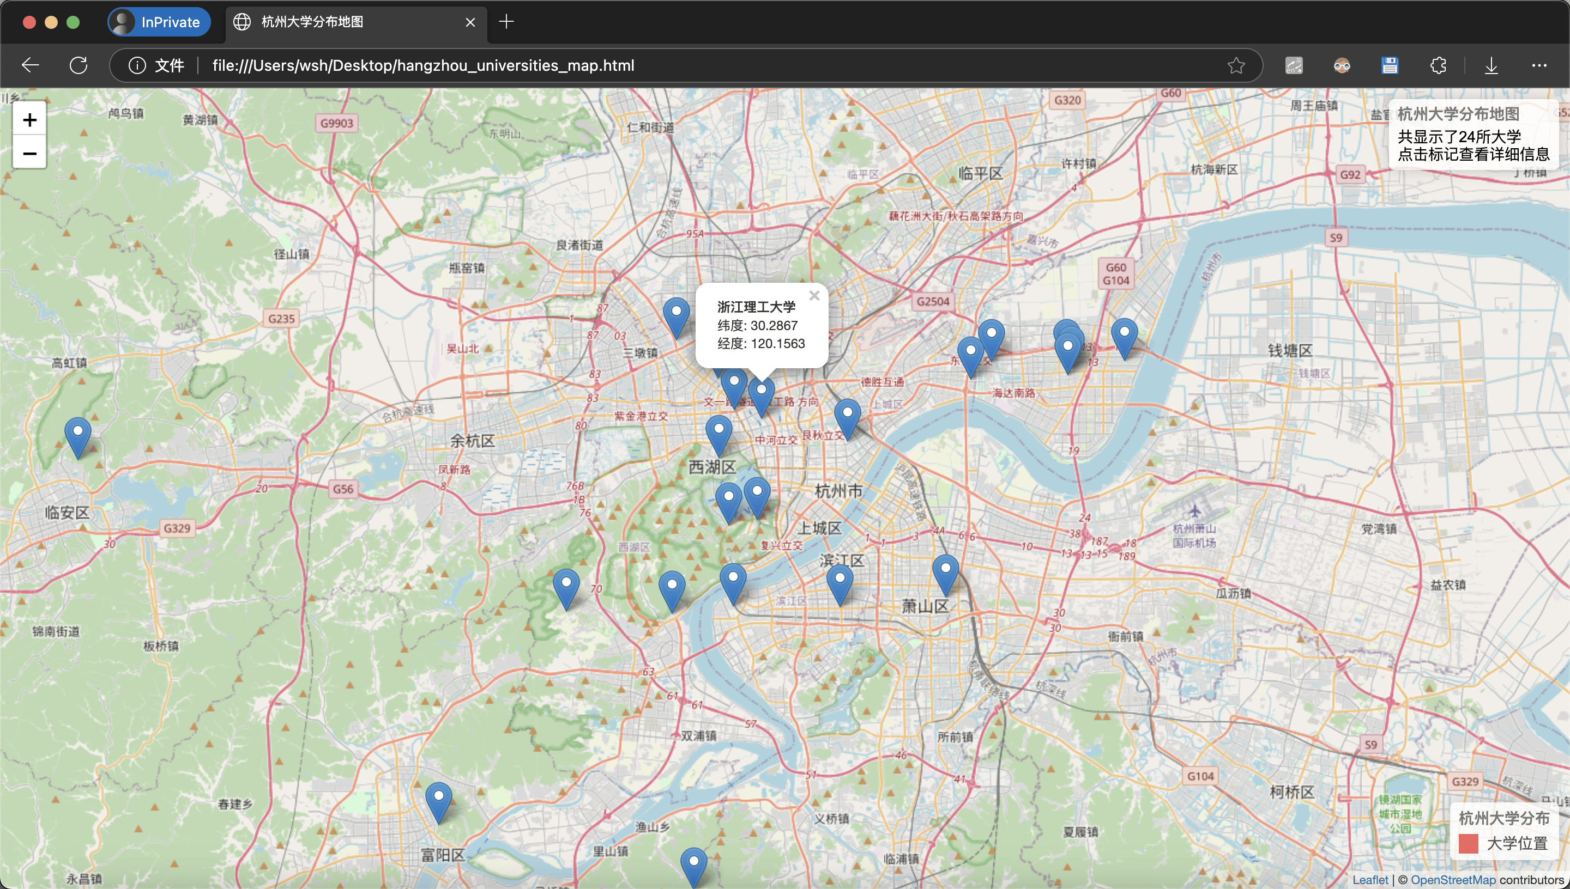Viewport: 1570px width, 889px height.
Task: Close the 浙江理工大学 popup
Action: coord(814,296)
